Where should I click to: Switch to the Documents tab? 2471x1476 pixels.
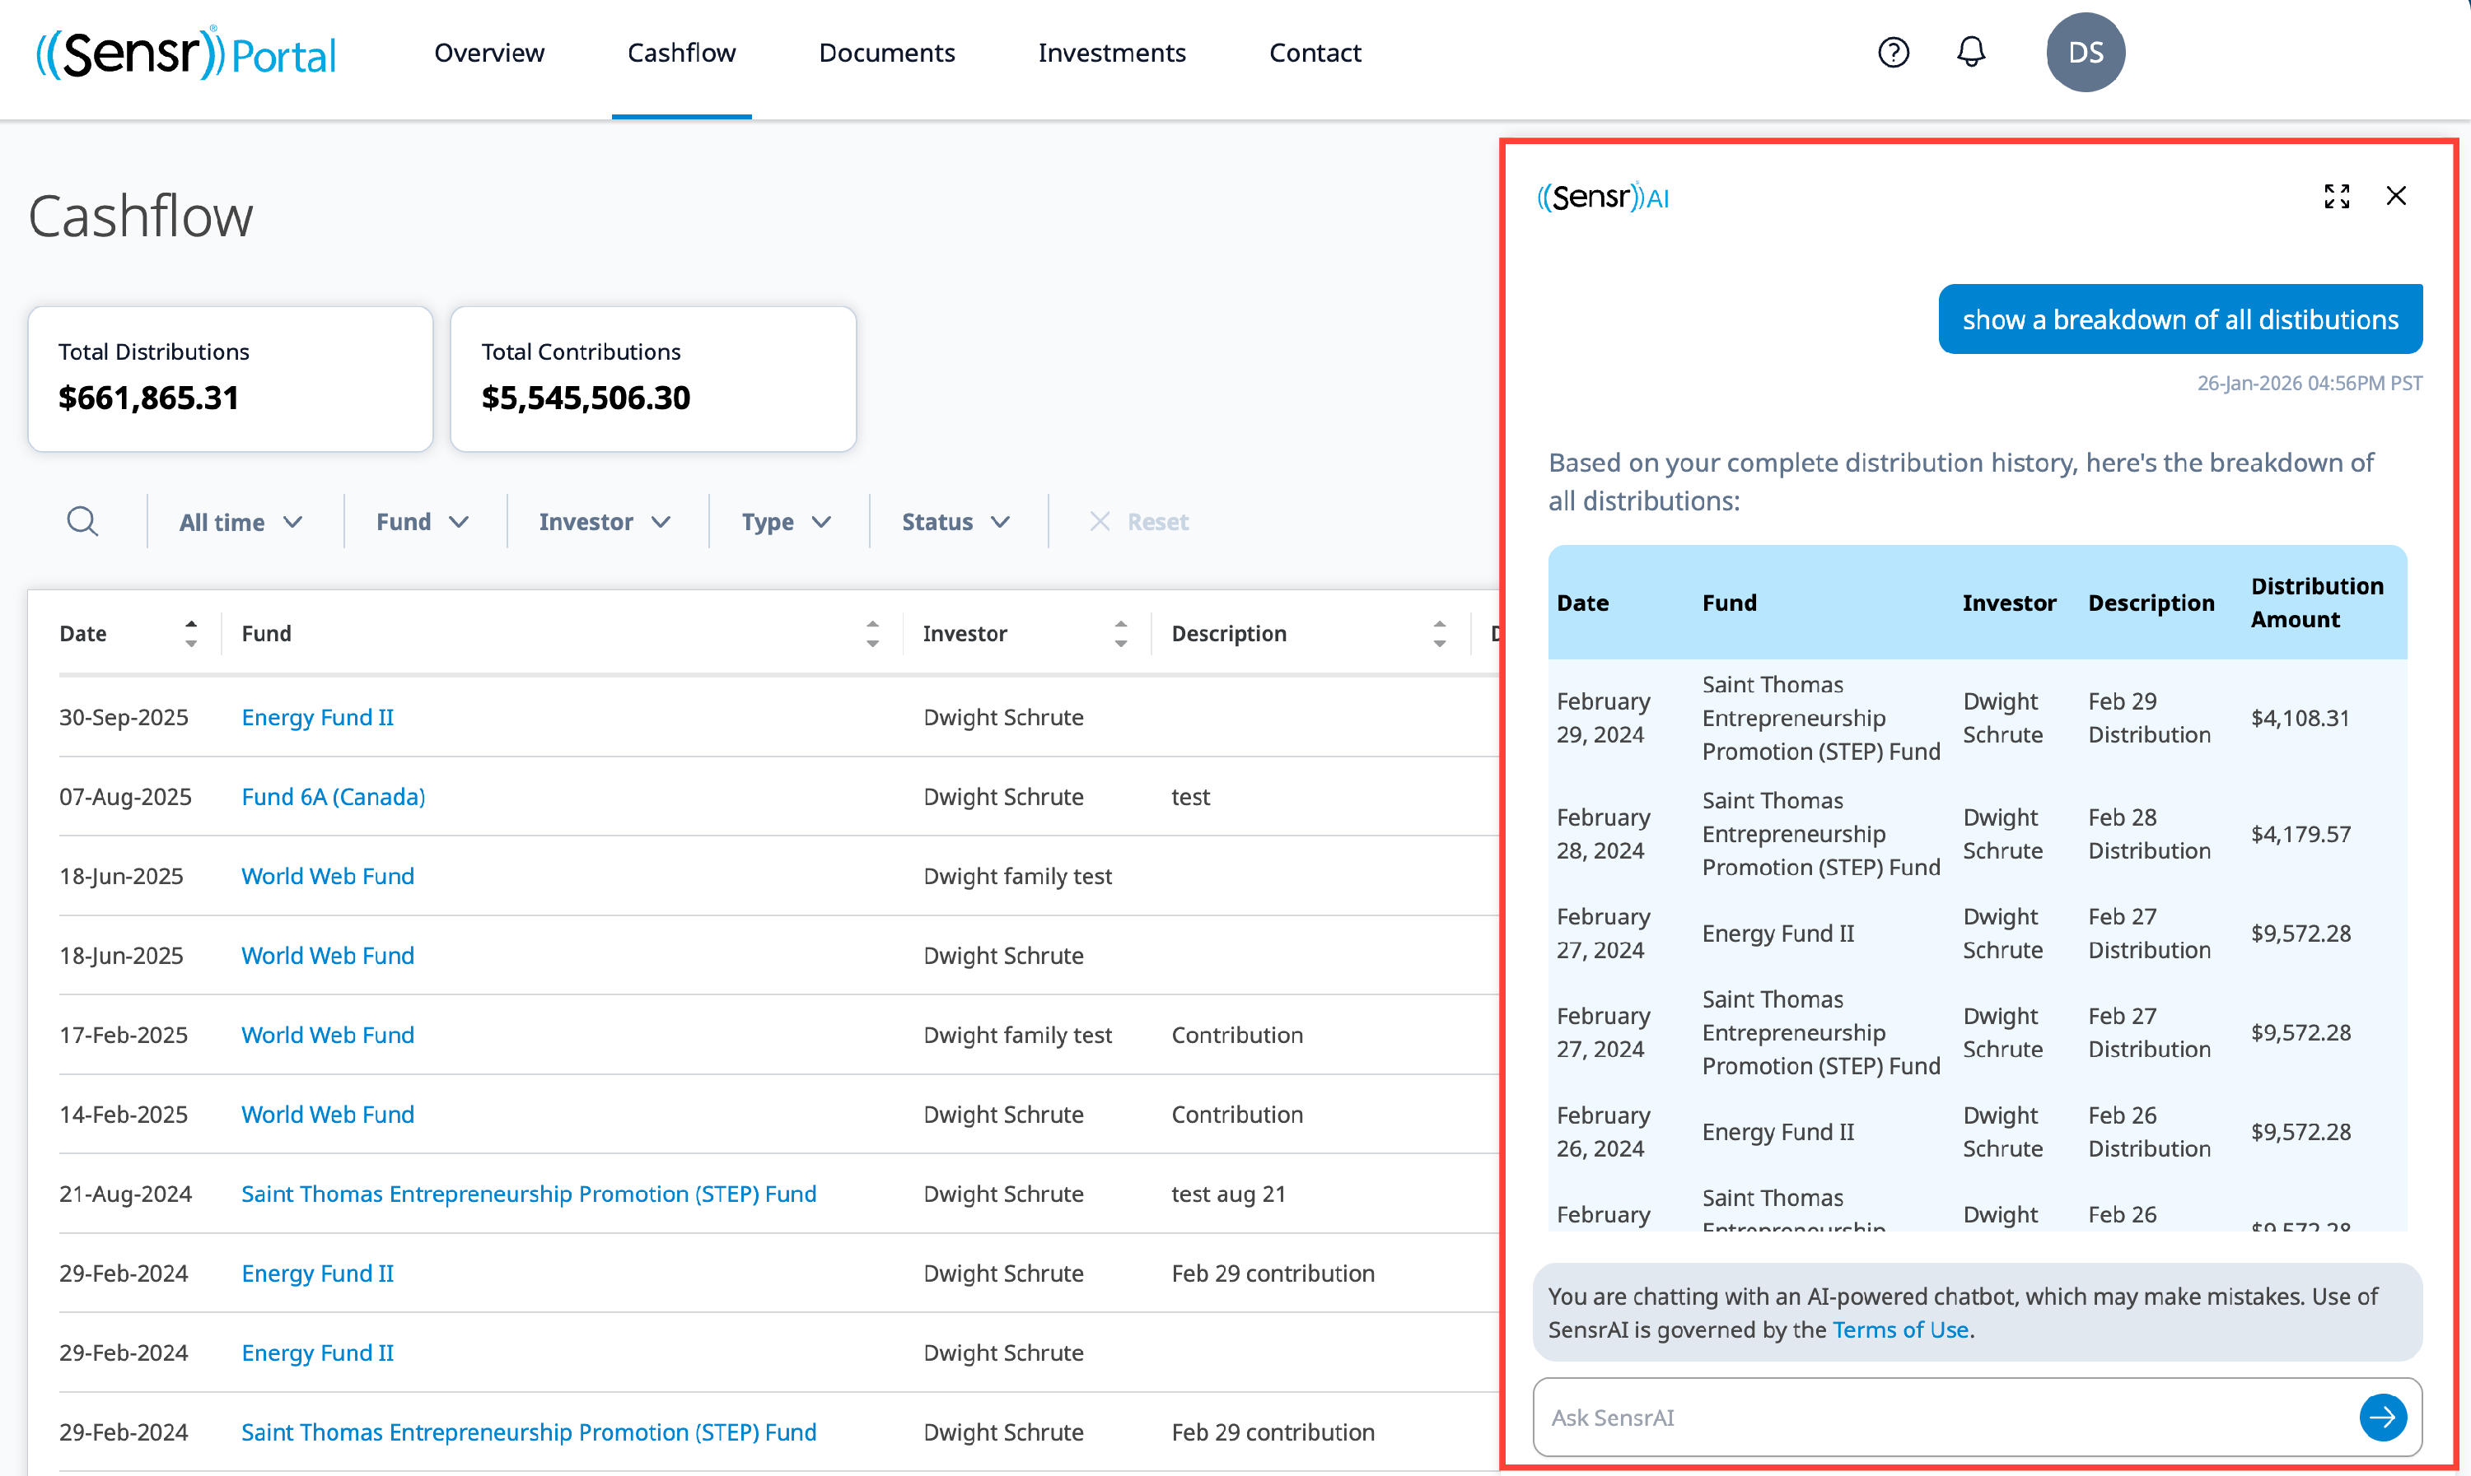885,53
